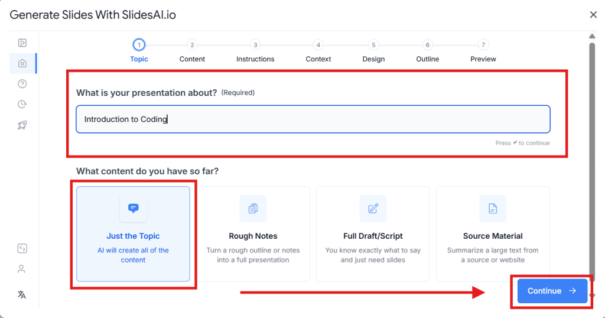Open the language translate icon
The width and height of the screenshot is (605, 318).
click(x=22, y=294)
